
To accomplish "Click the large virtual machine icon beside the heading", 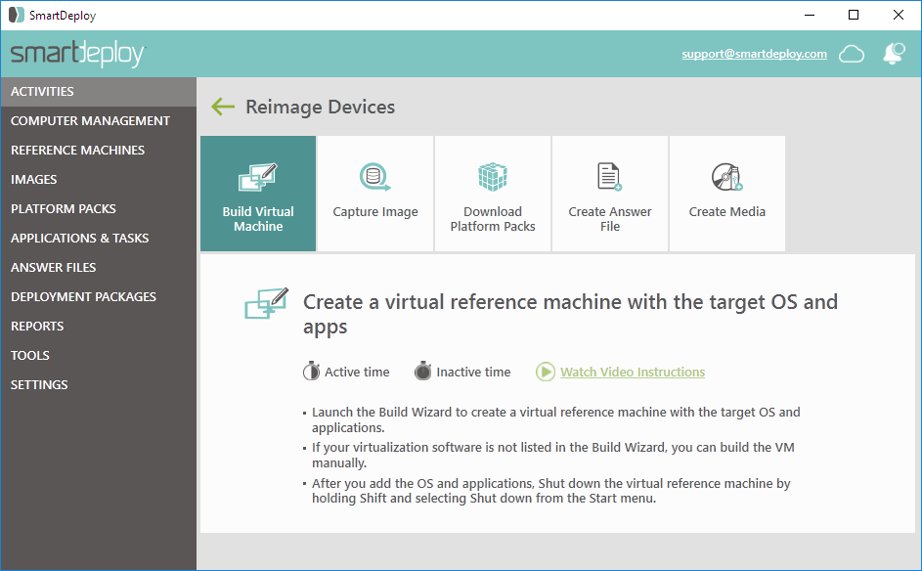I will pos(267,303).
